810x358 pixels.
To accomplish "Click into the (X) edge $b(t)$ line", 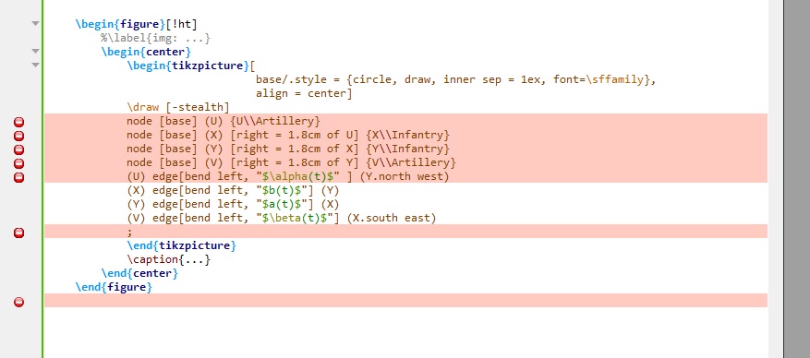I will click(x=233, y=190).
